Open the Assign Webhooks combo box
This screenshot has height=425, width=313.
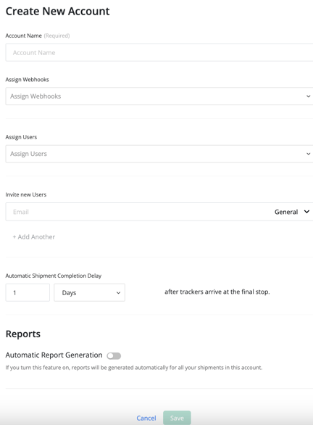(159, 96)
